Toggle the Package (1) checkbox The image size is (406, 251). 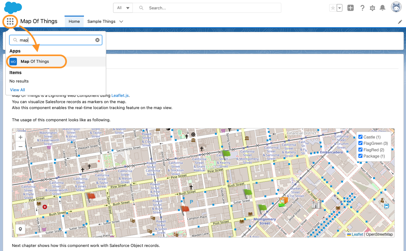(x=360, y=156)
